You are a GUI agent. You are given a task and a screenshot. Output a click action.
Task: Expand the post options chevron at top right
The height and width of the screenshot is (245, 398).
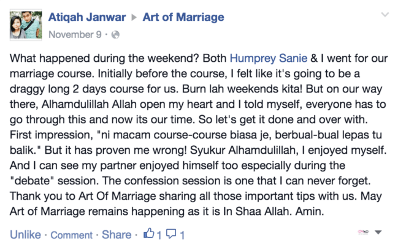pyautogui.click(x=385, y=15)
